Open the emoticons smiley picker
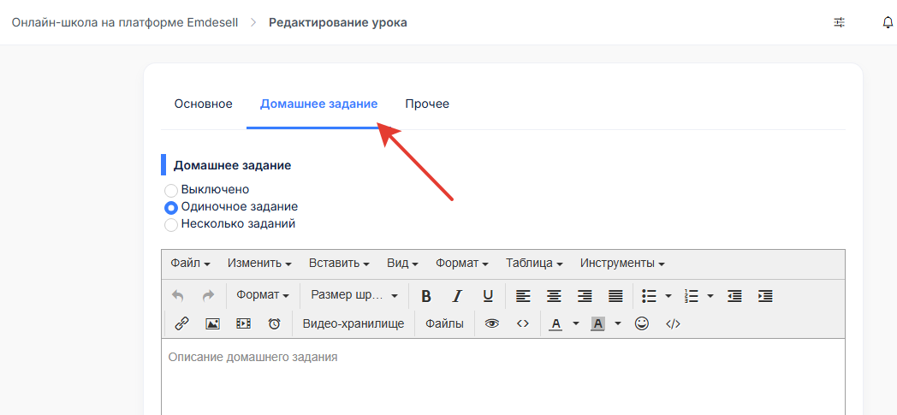 coord(643,323)
